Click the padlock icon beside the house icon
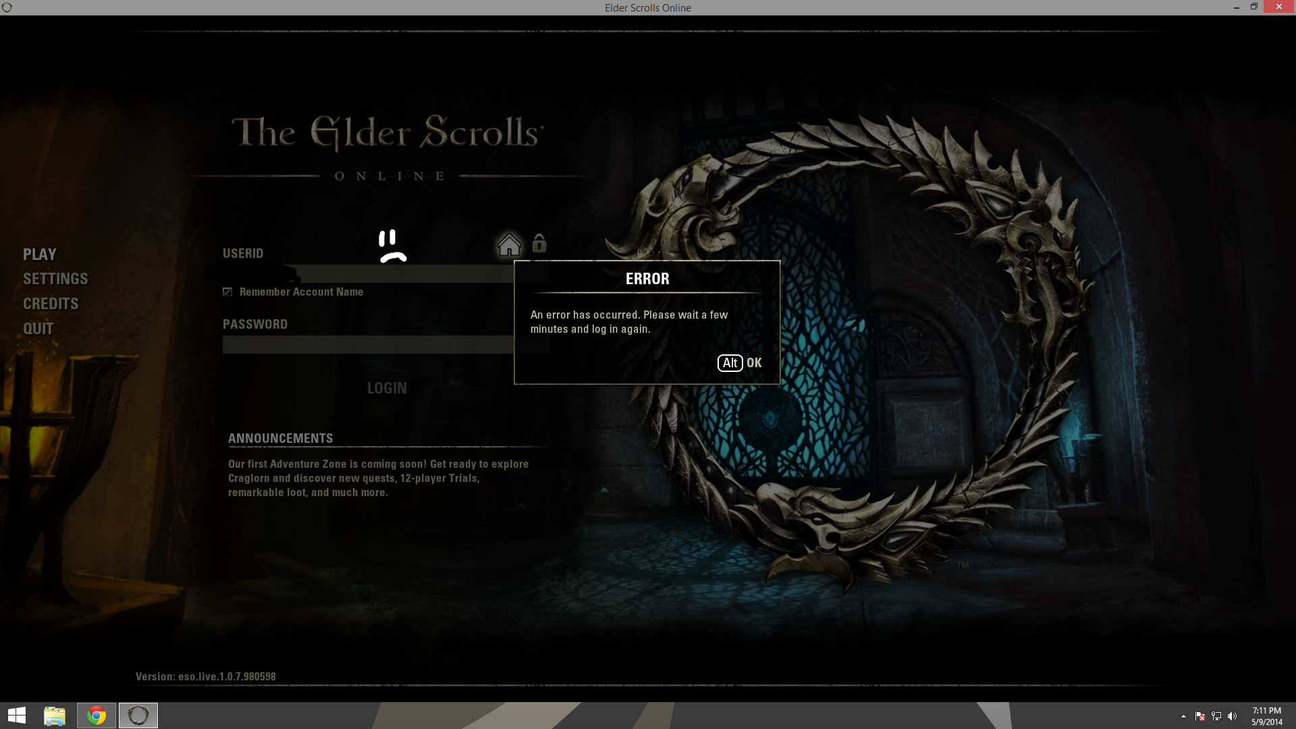 539,243
